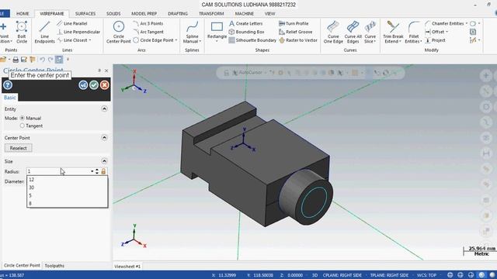
Task: Click the Undo icon in quick access toolbar
Action: coord(42,60)
